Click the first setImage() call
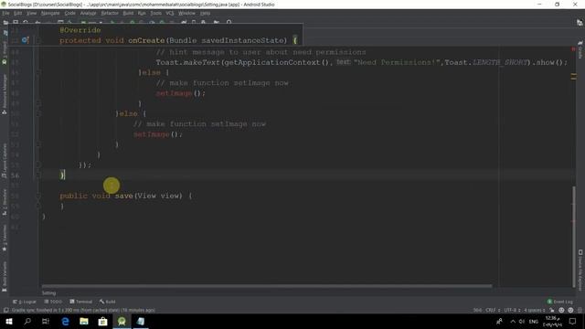 coord(181,93)
